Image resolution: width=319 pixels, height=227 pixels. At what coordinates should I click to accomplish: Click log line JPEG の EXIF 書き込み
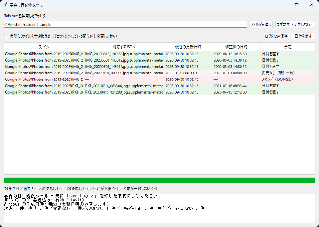44,200
